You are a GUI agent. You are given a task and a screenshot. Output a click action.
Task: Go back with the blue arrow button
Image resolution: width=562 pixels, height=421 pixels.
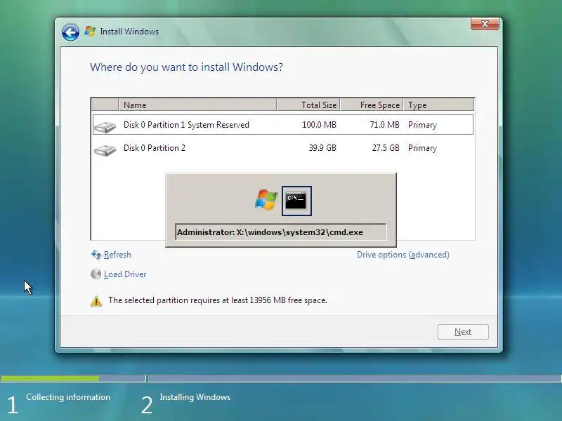[x=70, y=32]
